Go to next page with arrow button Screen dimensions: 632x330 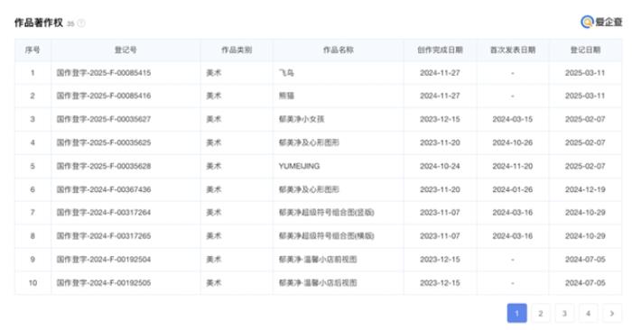click(612, 313)
